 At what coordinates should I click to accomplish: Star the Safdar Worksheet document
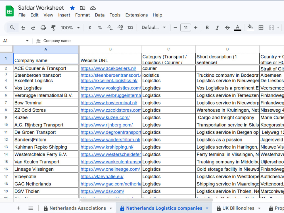(x=72, y=8)
